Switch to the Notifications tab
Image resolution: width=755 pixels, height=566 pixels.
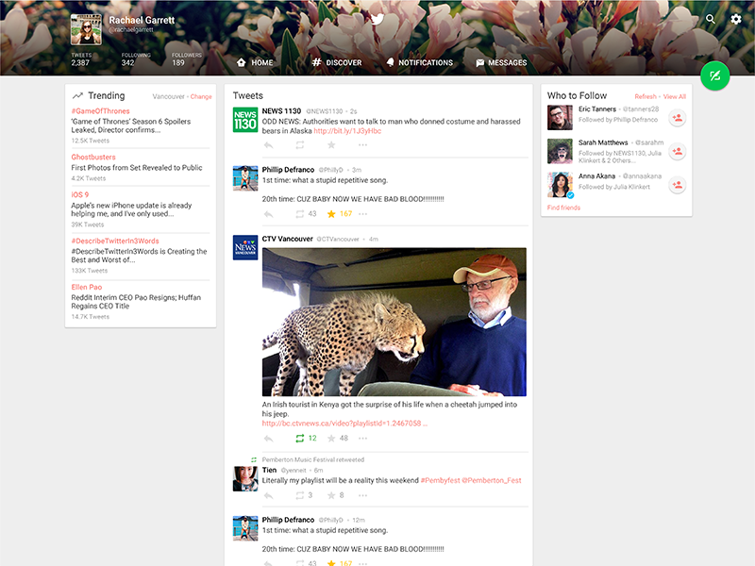pyautogui.click(x=418, y=62)
